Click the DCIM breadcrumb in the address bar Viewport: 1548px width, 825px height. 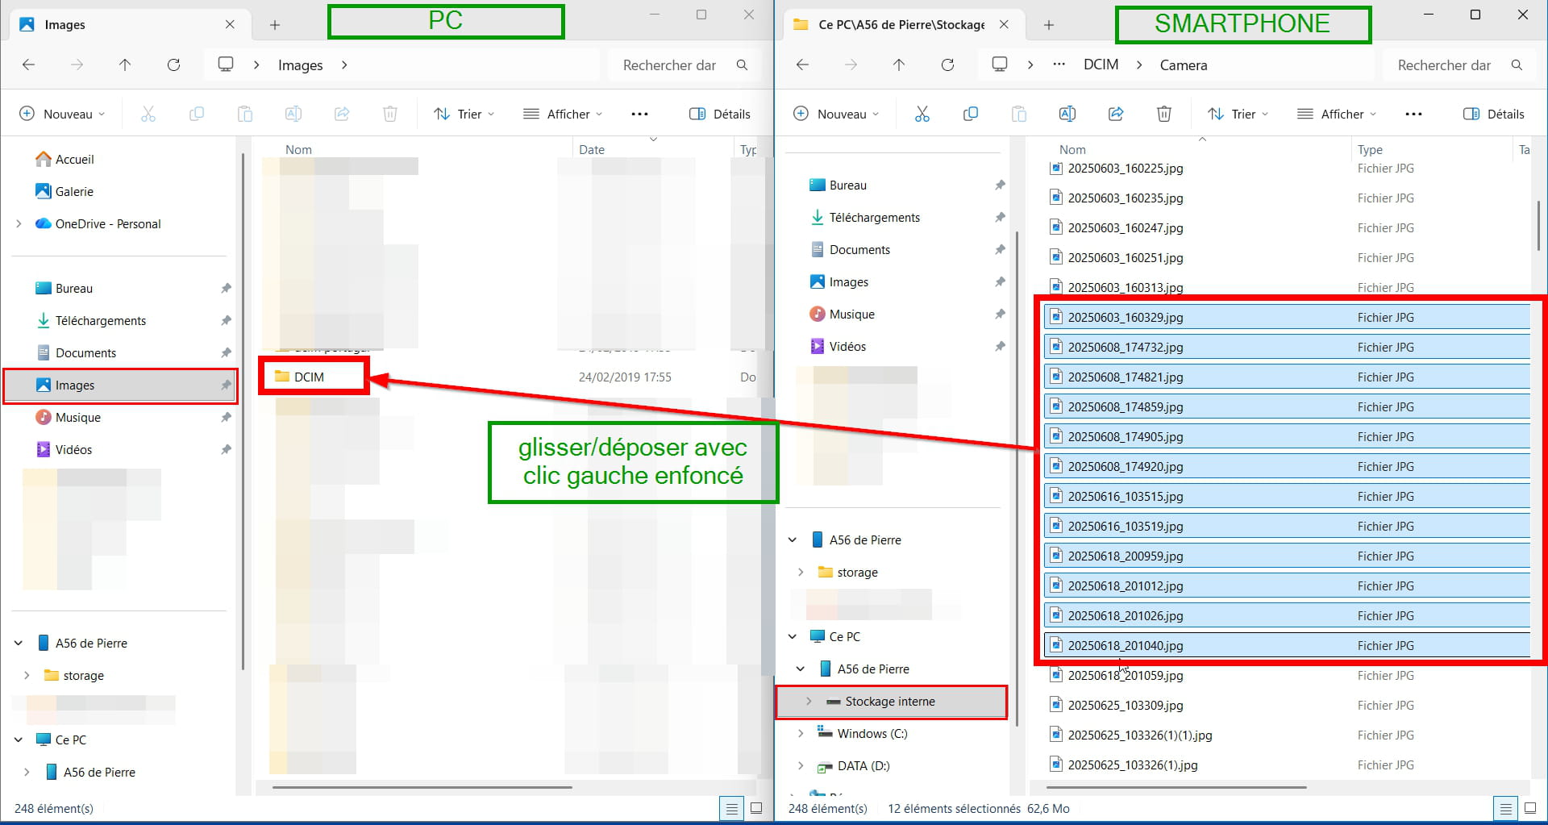pos(1101,65)
